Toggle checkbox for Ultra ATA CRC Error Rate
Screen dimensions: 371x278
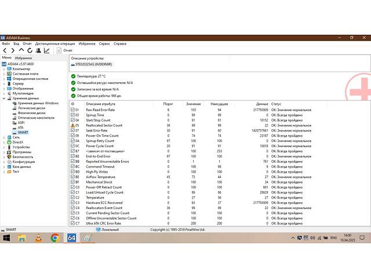coord(72,223)
